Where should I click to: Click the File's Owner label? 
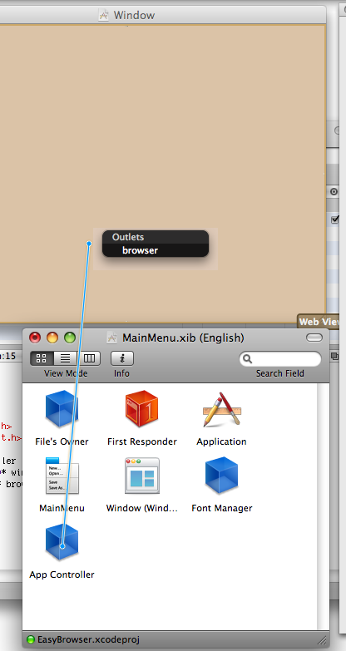pyautogui.click(x=62, y=441)
